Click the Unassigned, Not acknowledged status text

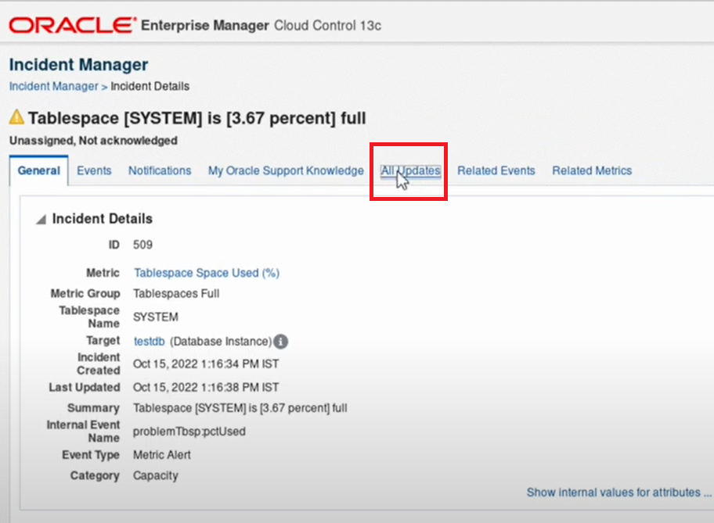click(93, 141)
